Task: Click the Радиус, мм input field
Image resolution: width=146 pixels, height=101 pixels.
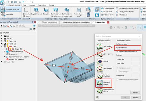Action: tap(136, 59)
